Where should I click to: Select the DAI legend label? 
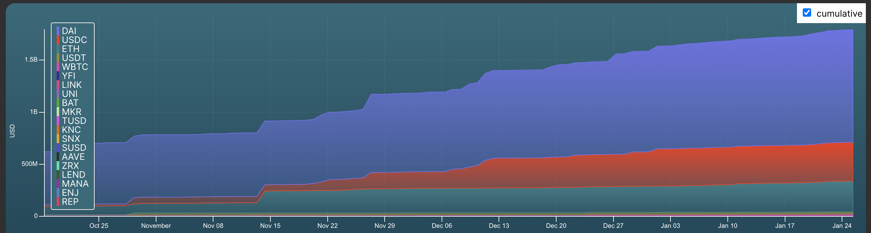click(x=69, y=31)
